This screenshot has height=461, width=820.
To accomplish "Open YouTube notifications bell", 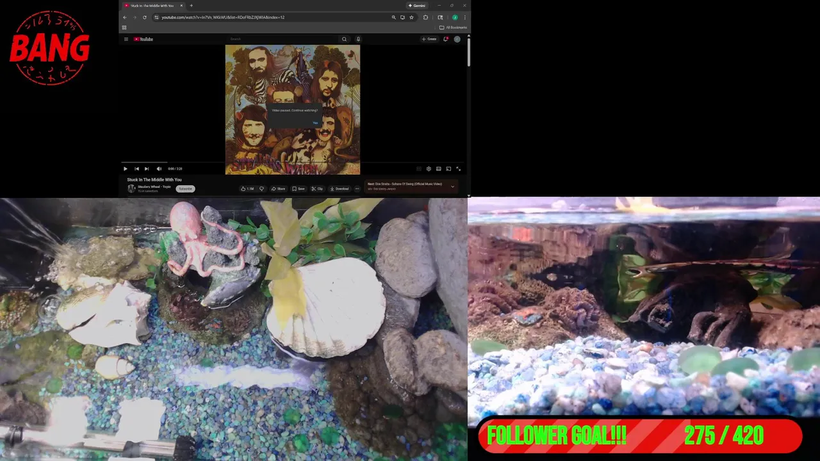I will [x=446, y=39].
